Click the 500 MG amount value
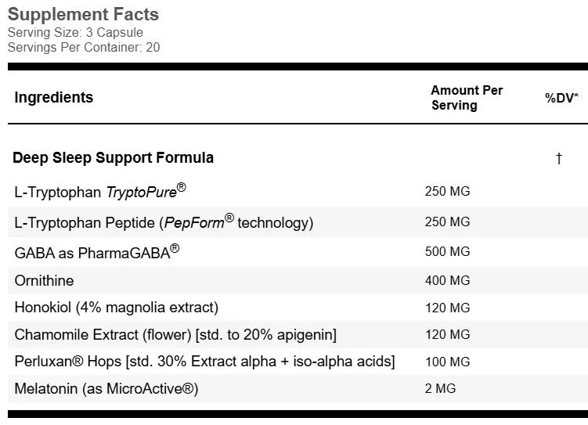This screenshot has height=425, width=588. coord(447,251)
